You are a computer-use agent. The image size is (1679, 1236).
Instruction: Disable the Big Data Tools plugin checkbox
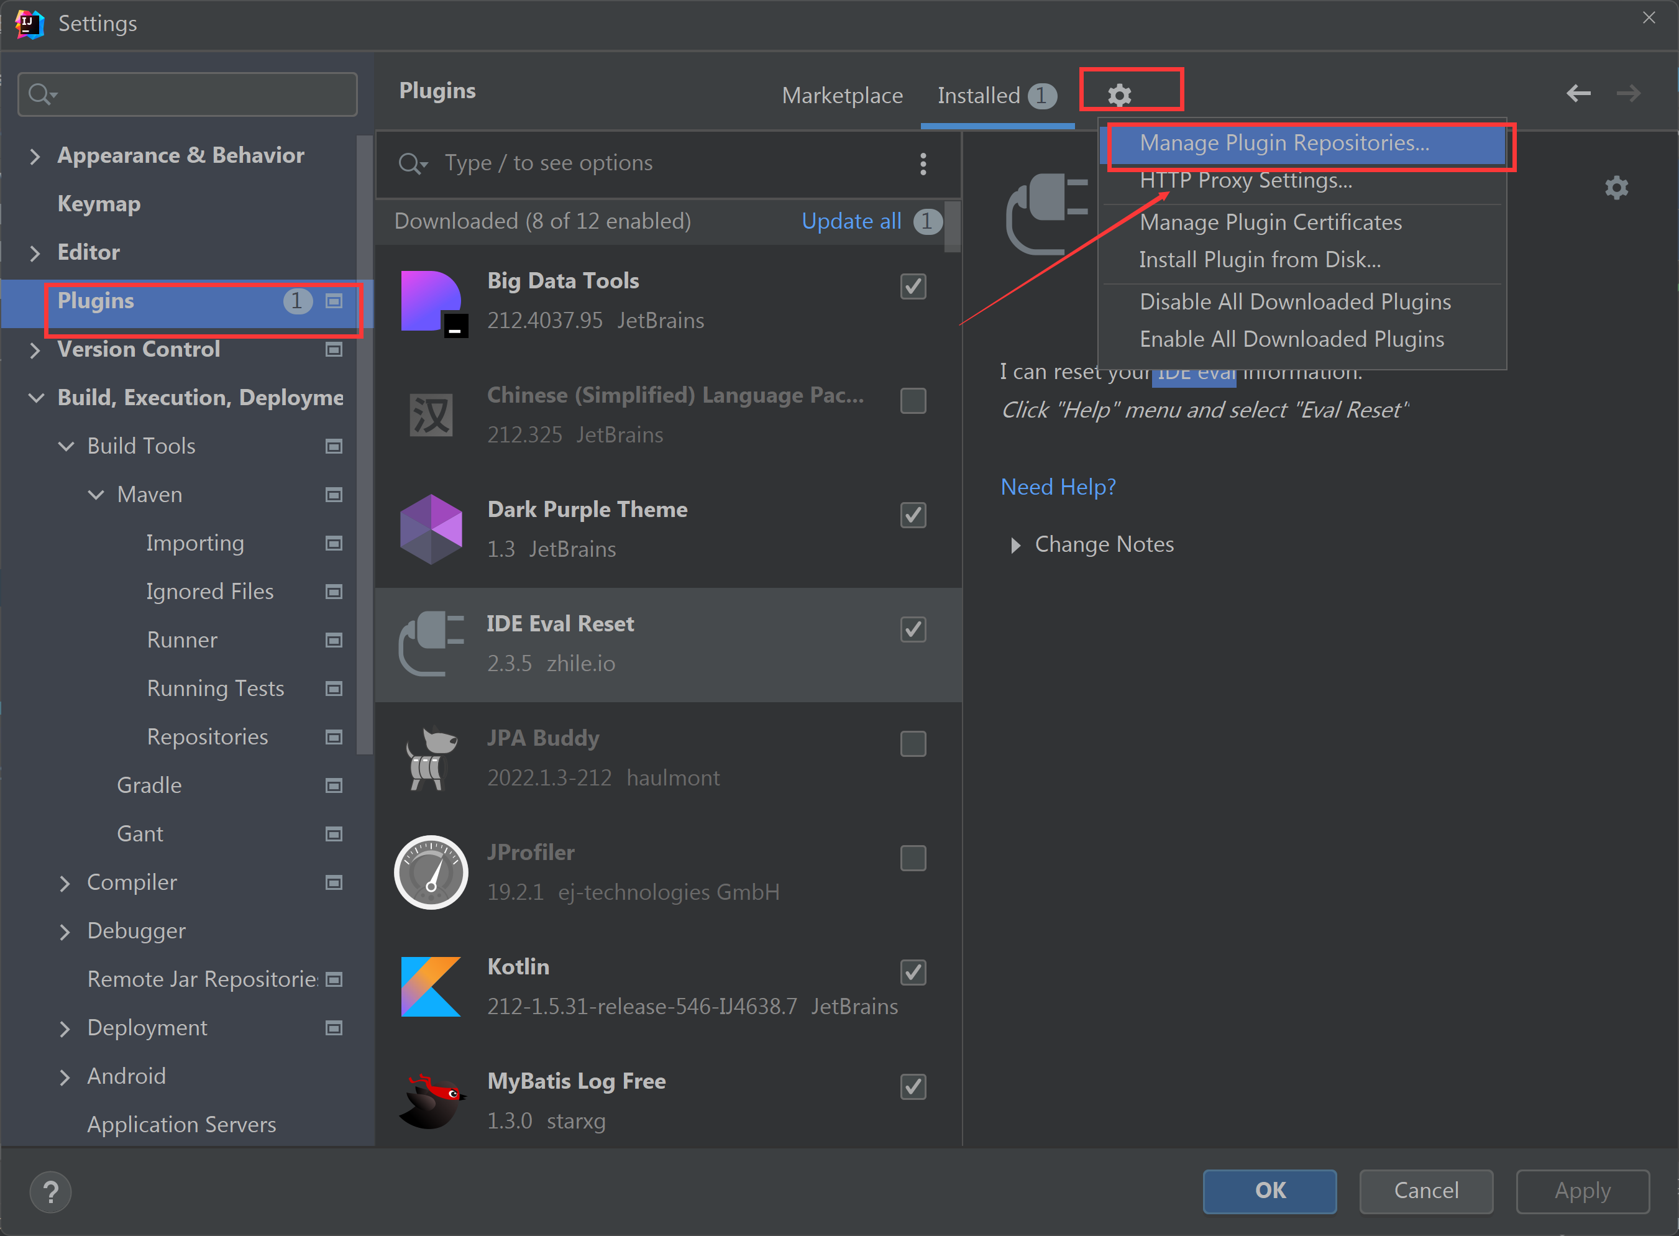[913, 286]
